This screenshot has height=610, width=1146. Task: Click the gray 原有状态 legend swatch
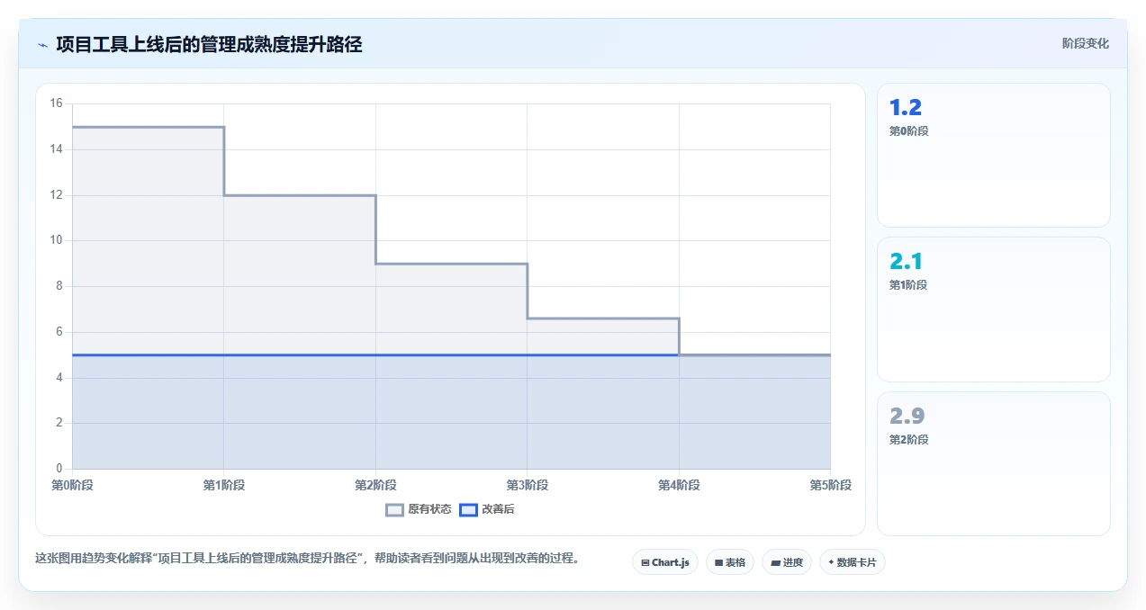[x=394, y=510]
